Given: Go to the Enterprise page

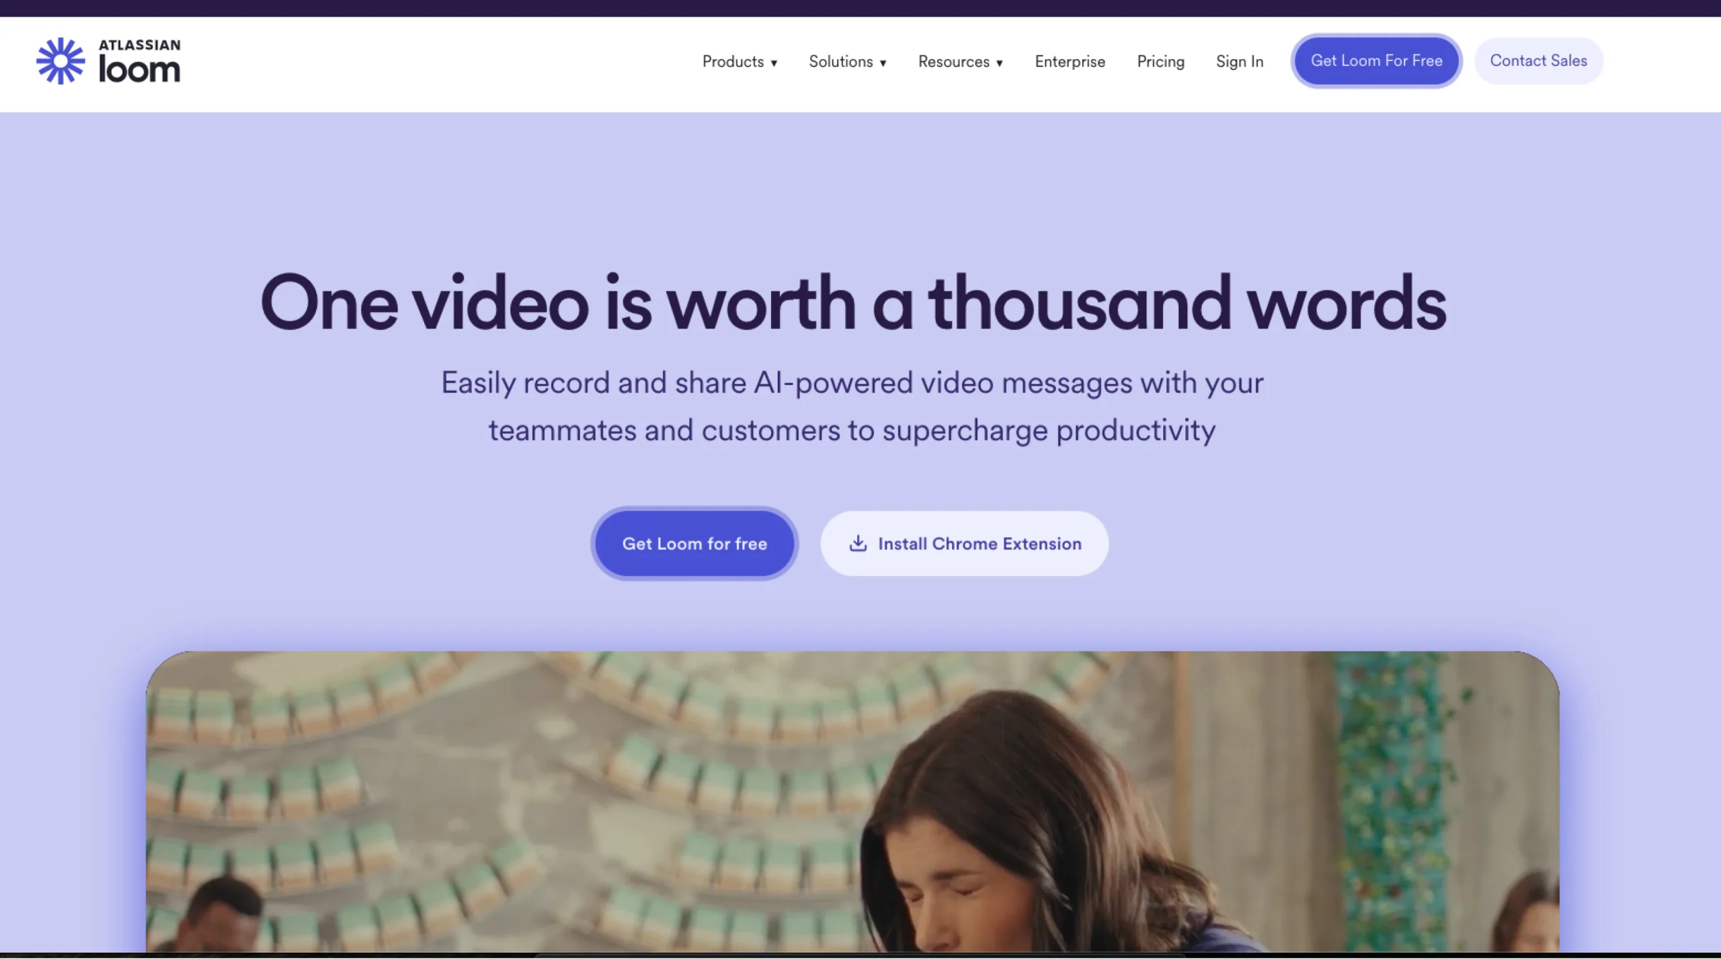Looking at the screenshot, I should coord(1070,62).
